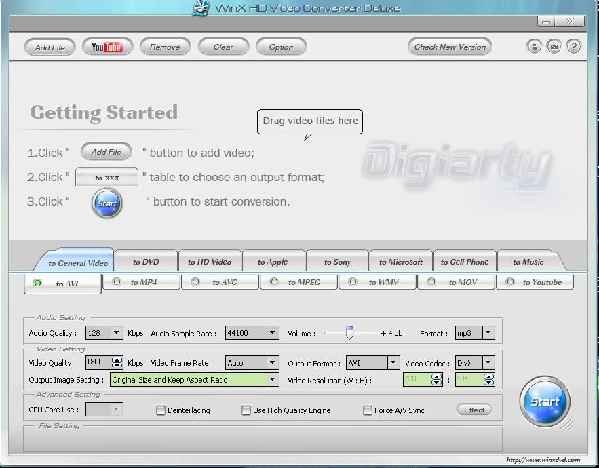Image resolution: width=599 pixels, height=468 pixels.
Task: Click the WinX film reel logo in title bar
Action: (201, 7)
